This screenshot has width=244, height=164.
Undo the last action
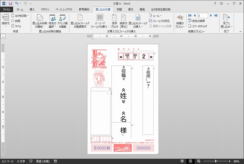coord(17,3)
